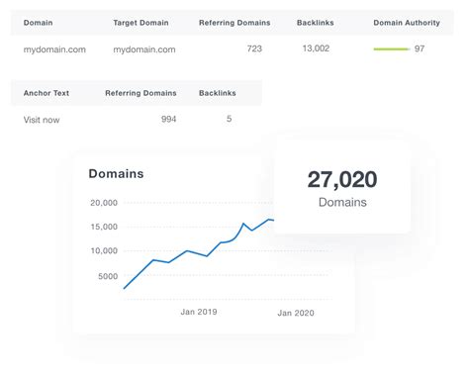Click the 723 referring domains value
The image size is (469, 376).
(x=254, y=48)
